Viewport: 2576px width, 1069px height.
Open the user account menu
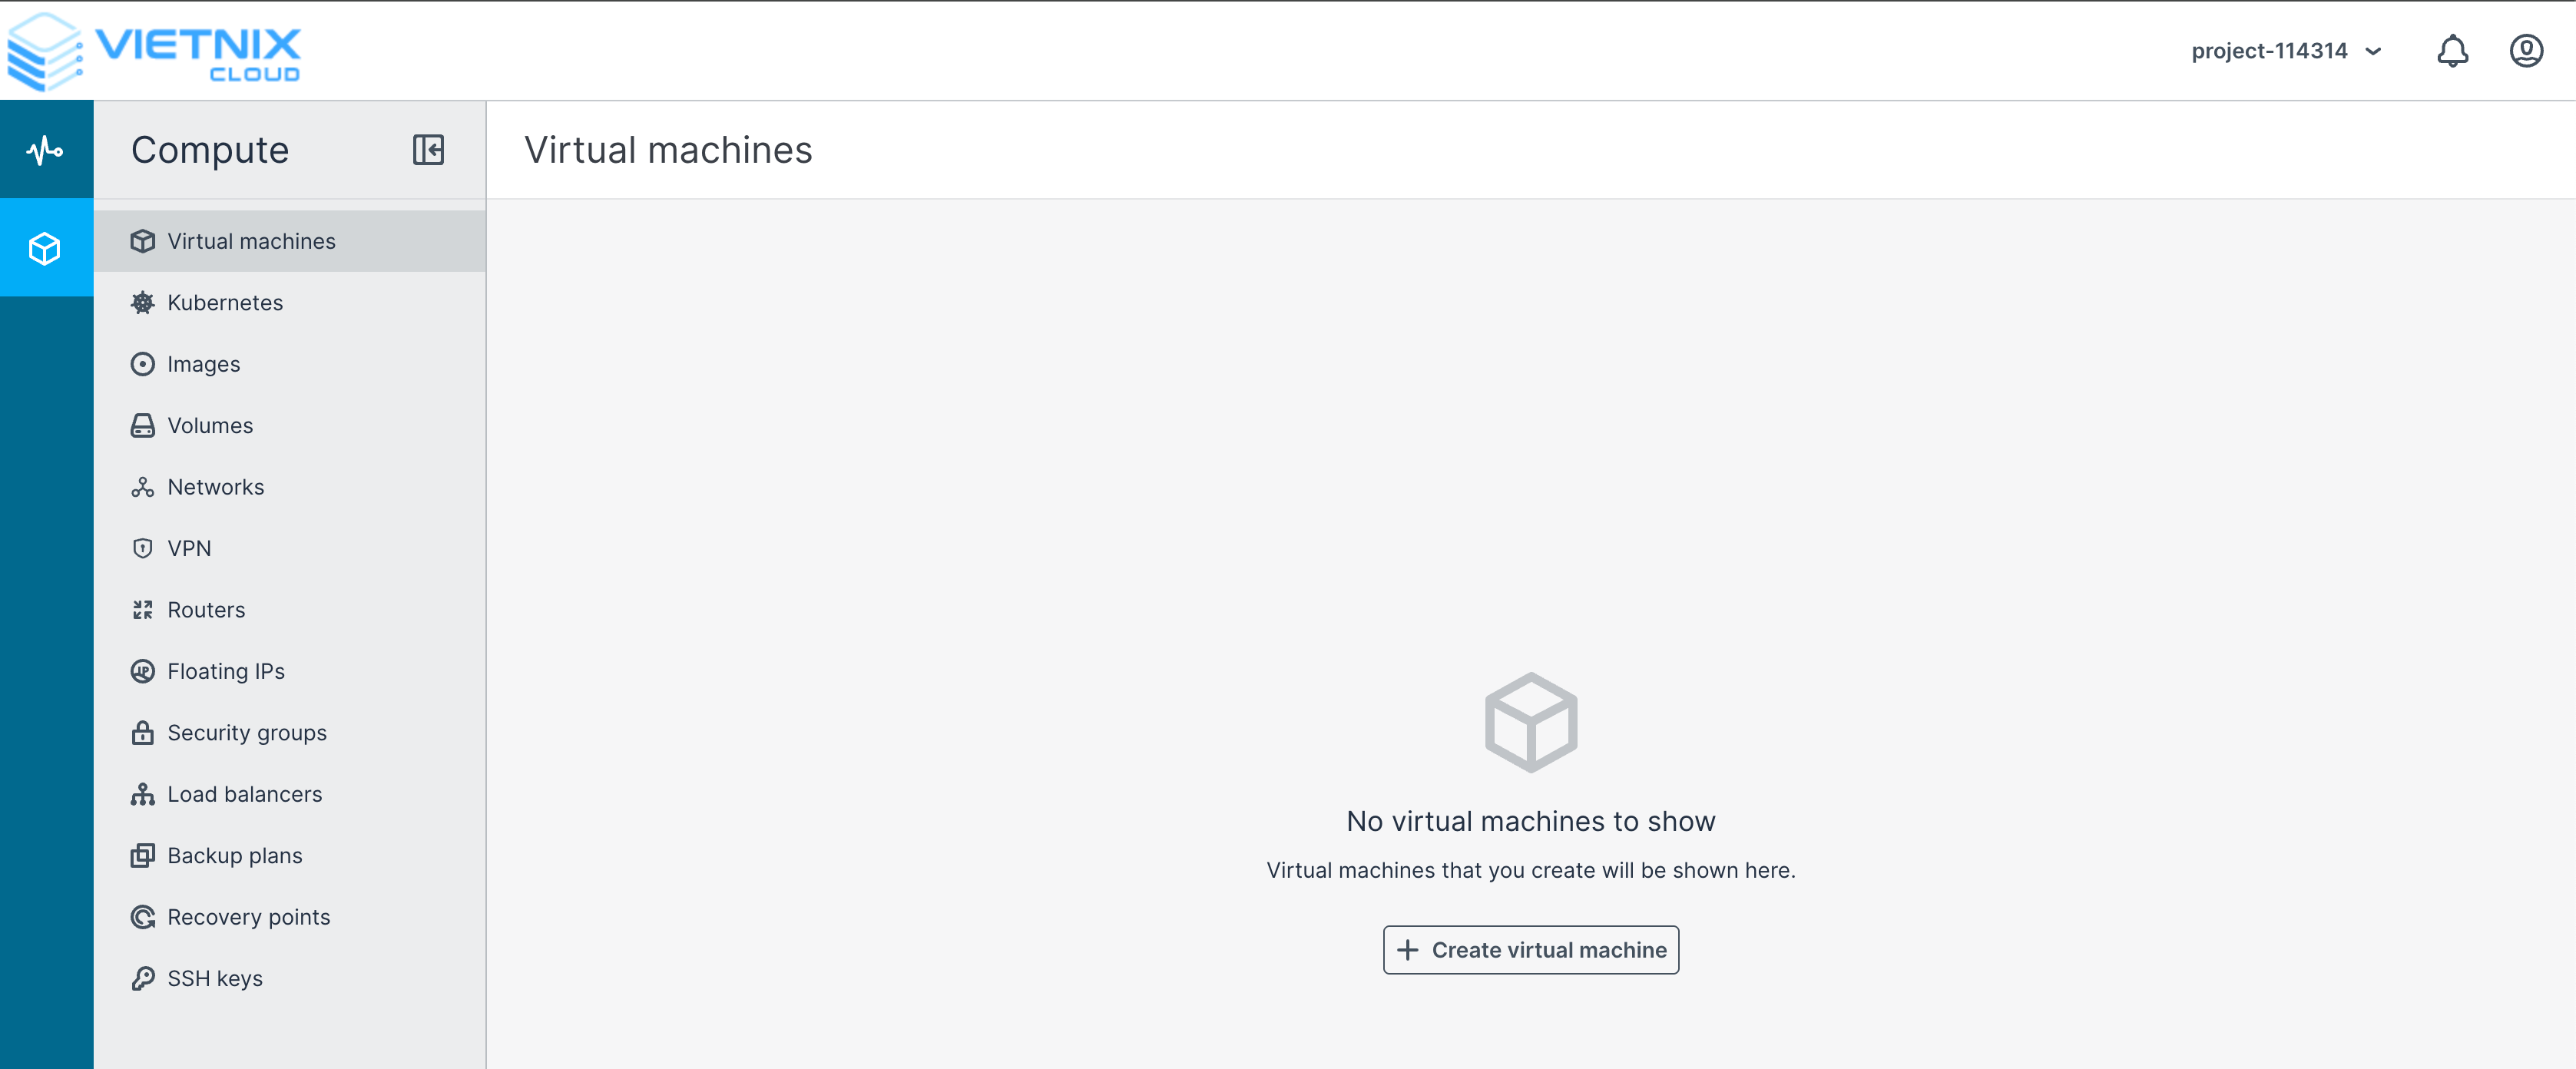(2526, 51)
